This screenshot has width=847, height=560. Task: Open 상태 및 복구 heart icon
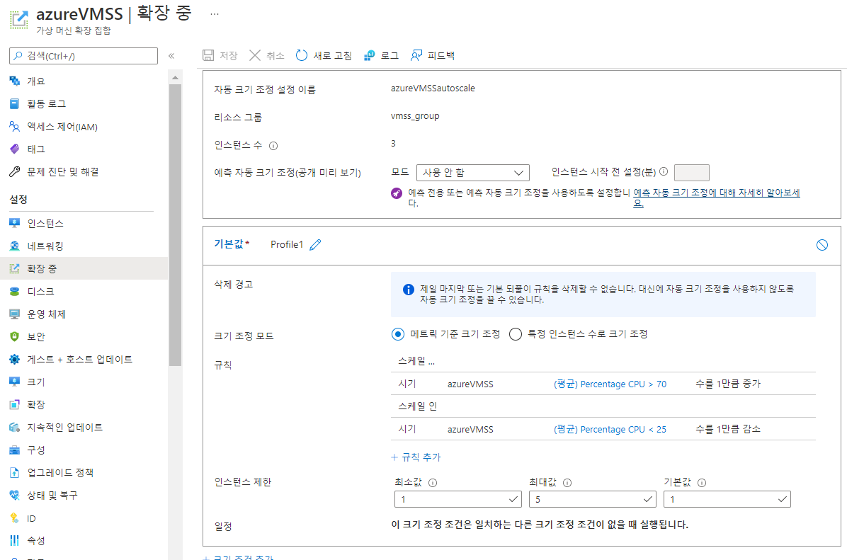(x=15, y=495)
